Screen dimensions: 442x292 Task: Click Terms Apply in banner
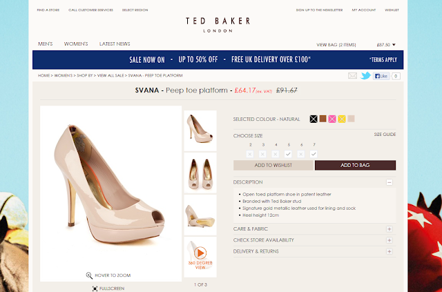383,60
